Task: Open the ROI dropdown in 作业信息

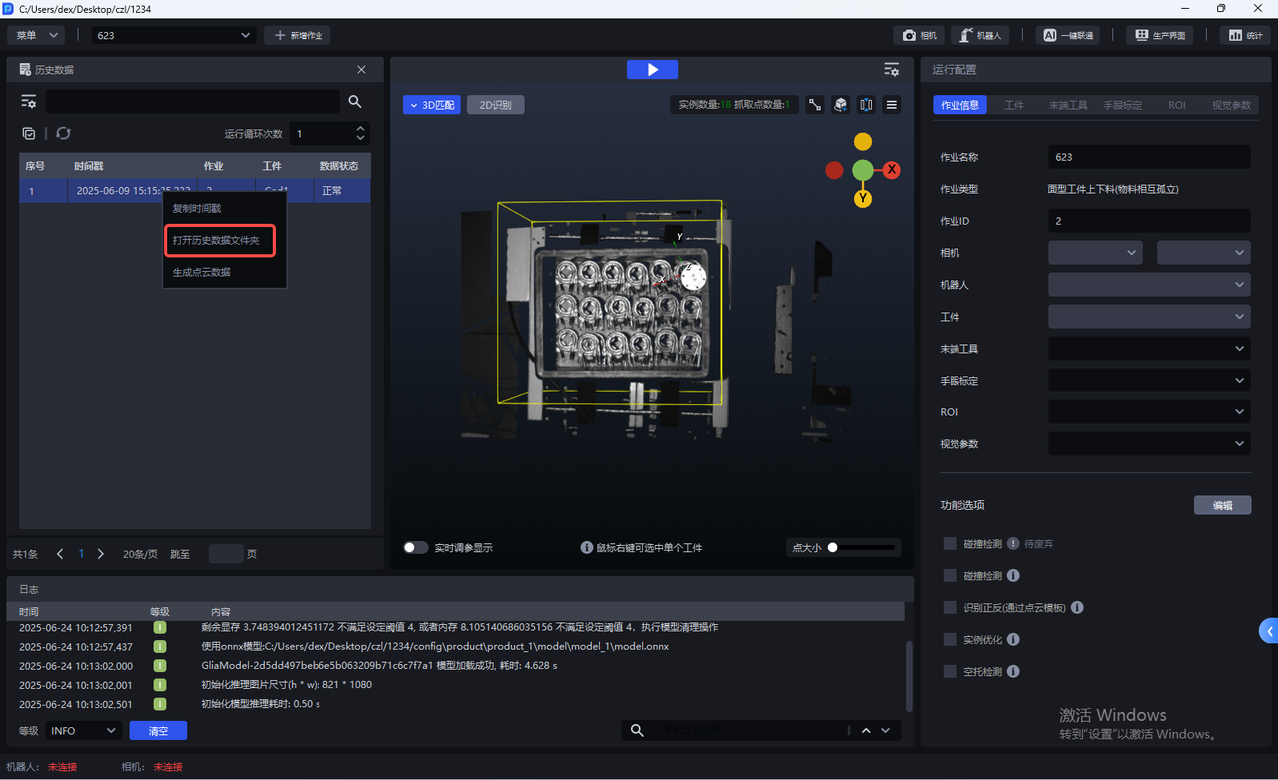Action: pyautogui.click(x=1149, y=412)
